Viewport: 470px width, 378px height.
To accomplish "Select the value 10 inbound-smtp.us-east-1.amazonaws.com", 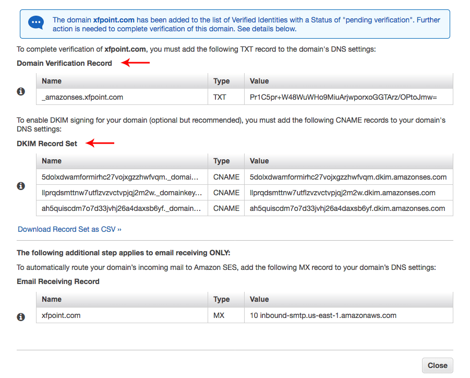I will coord(323,315).
